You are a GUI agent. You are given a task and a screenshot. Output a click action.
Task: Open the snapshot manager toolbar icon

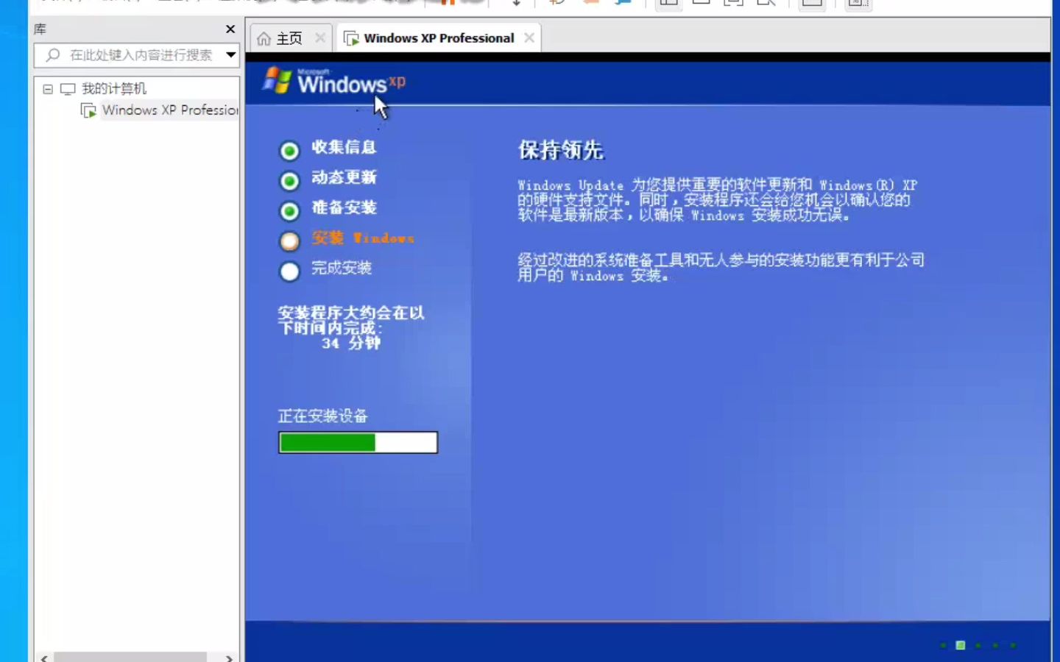[622, 4]
